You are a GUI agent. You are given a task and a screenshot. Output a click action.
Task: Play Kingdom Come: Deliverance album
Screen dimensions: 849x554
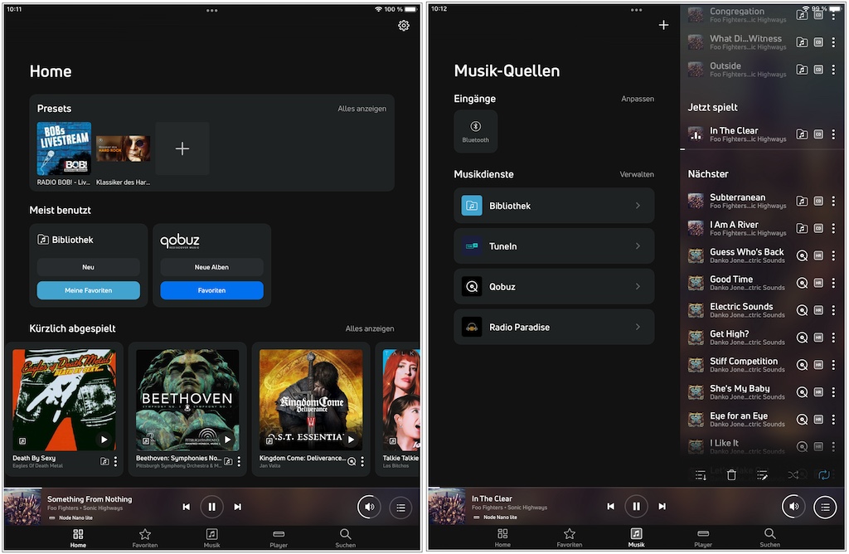pyautogui.click(x=351, y=440)
